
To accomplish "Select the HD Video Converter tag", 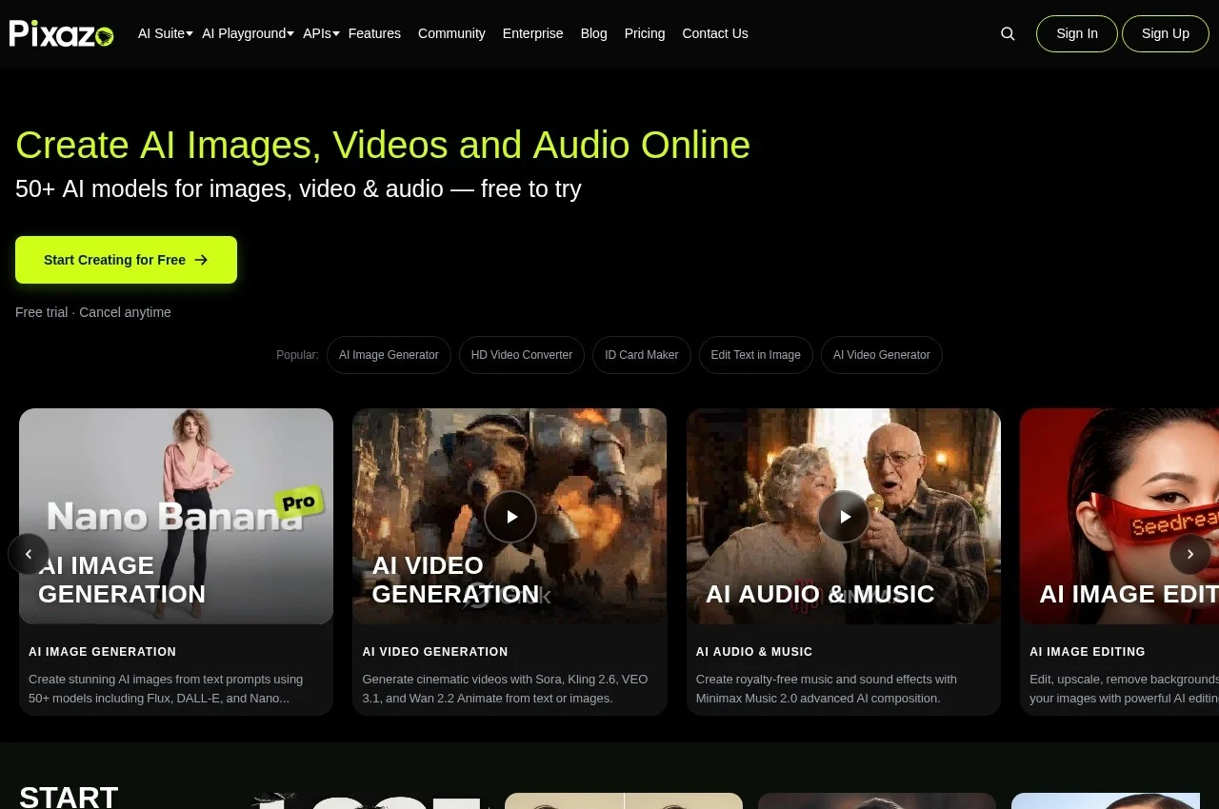I will click(x=522, y=355).
